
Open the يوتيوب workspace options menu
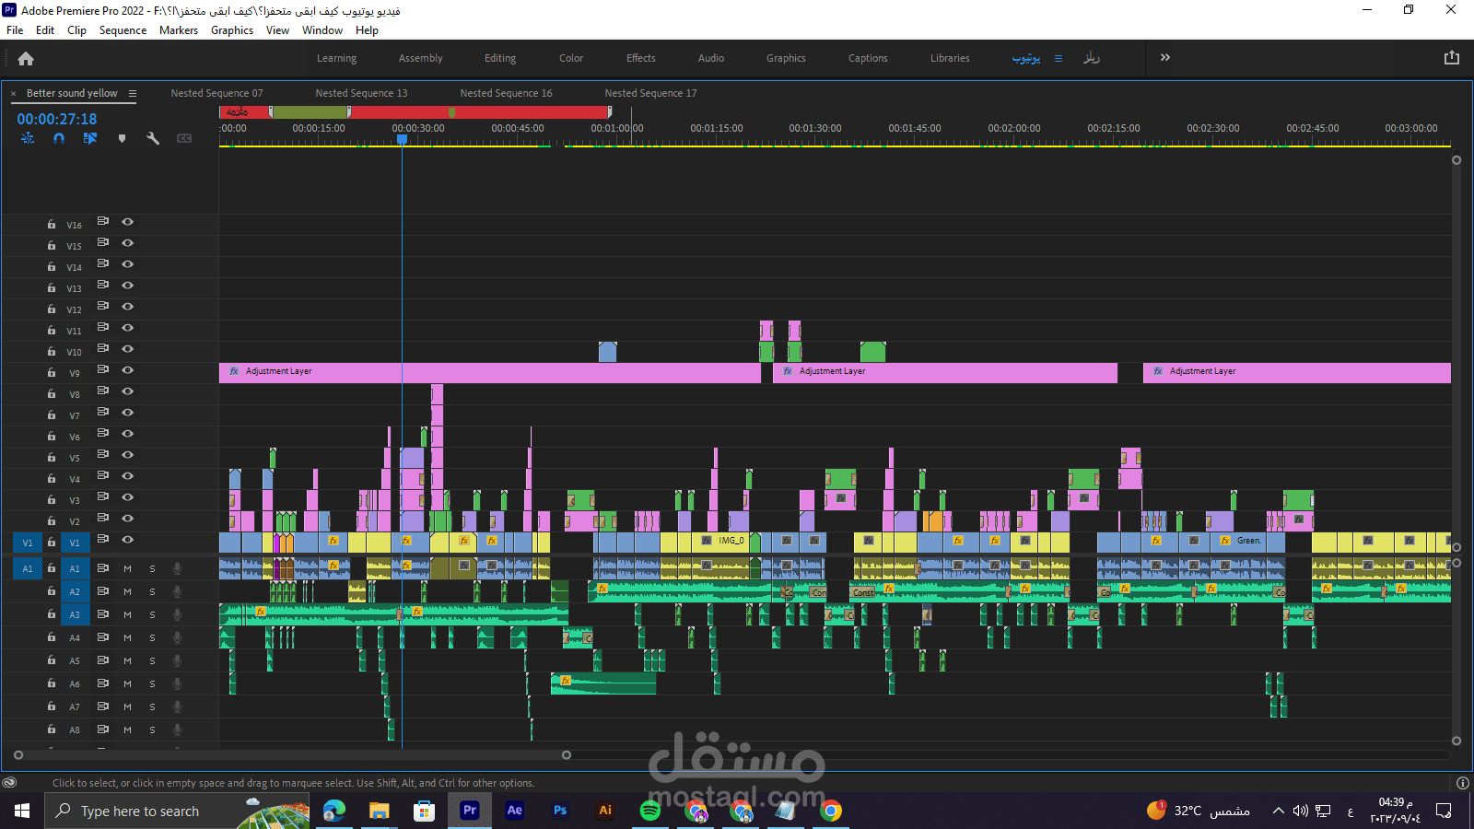tap(1059, 58)
